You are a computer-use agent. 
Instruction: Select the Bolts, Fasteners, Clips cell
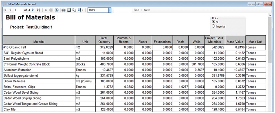click(x=39, y=87)
